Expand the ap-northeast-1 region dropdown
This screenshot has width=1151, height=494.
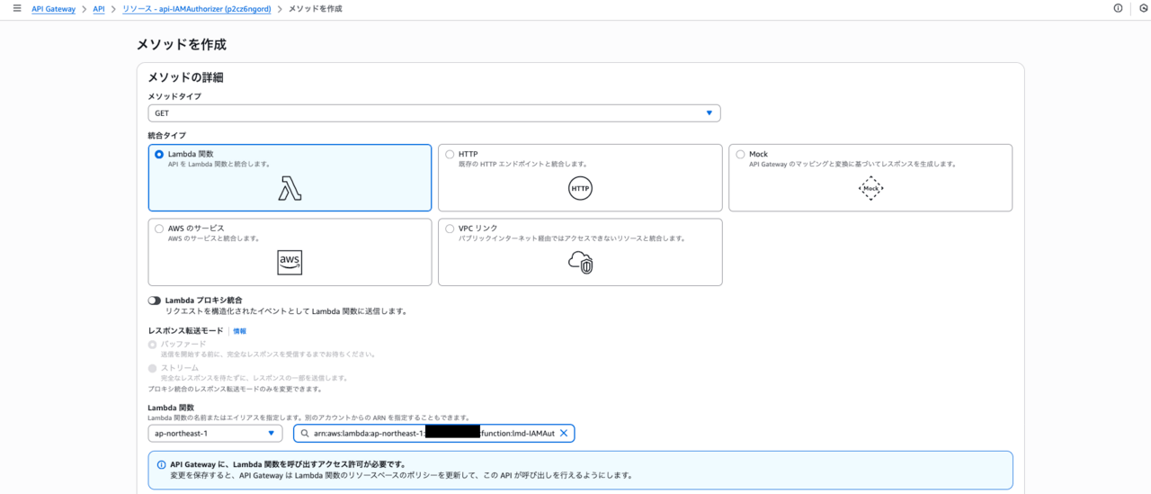pos(215,433)
